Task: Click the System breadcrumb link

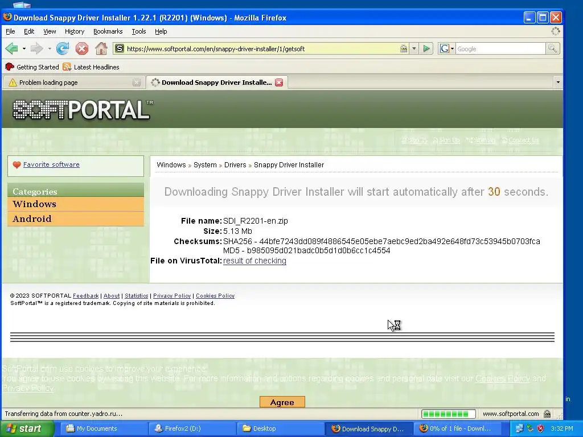Action: pos(205,164)
